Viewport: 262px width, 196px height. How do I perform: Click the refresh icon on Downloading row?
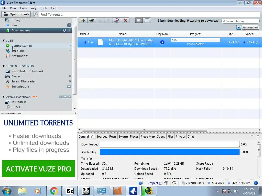click(64, 30)
